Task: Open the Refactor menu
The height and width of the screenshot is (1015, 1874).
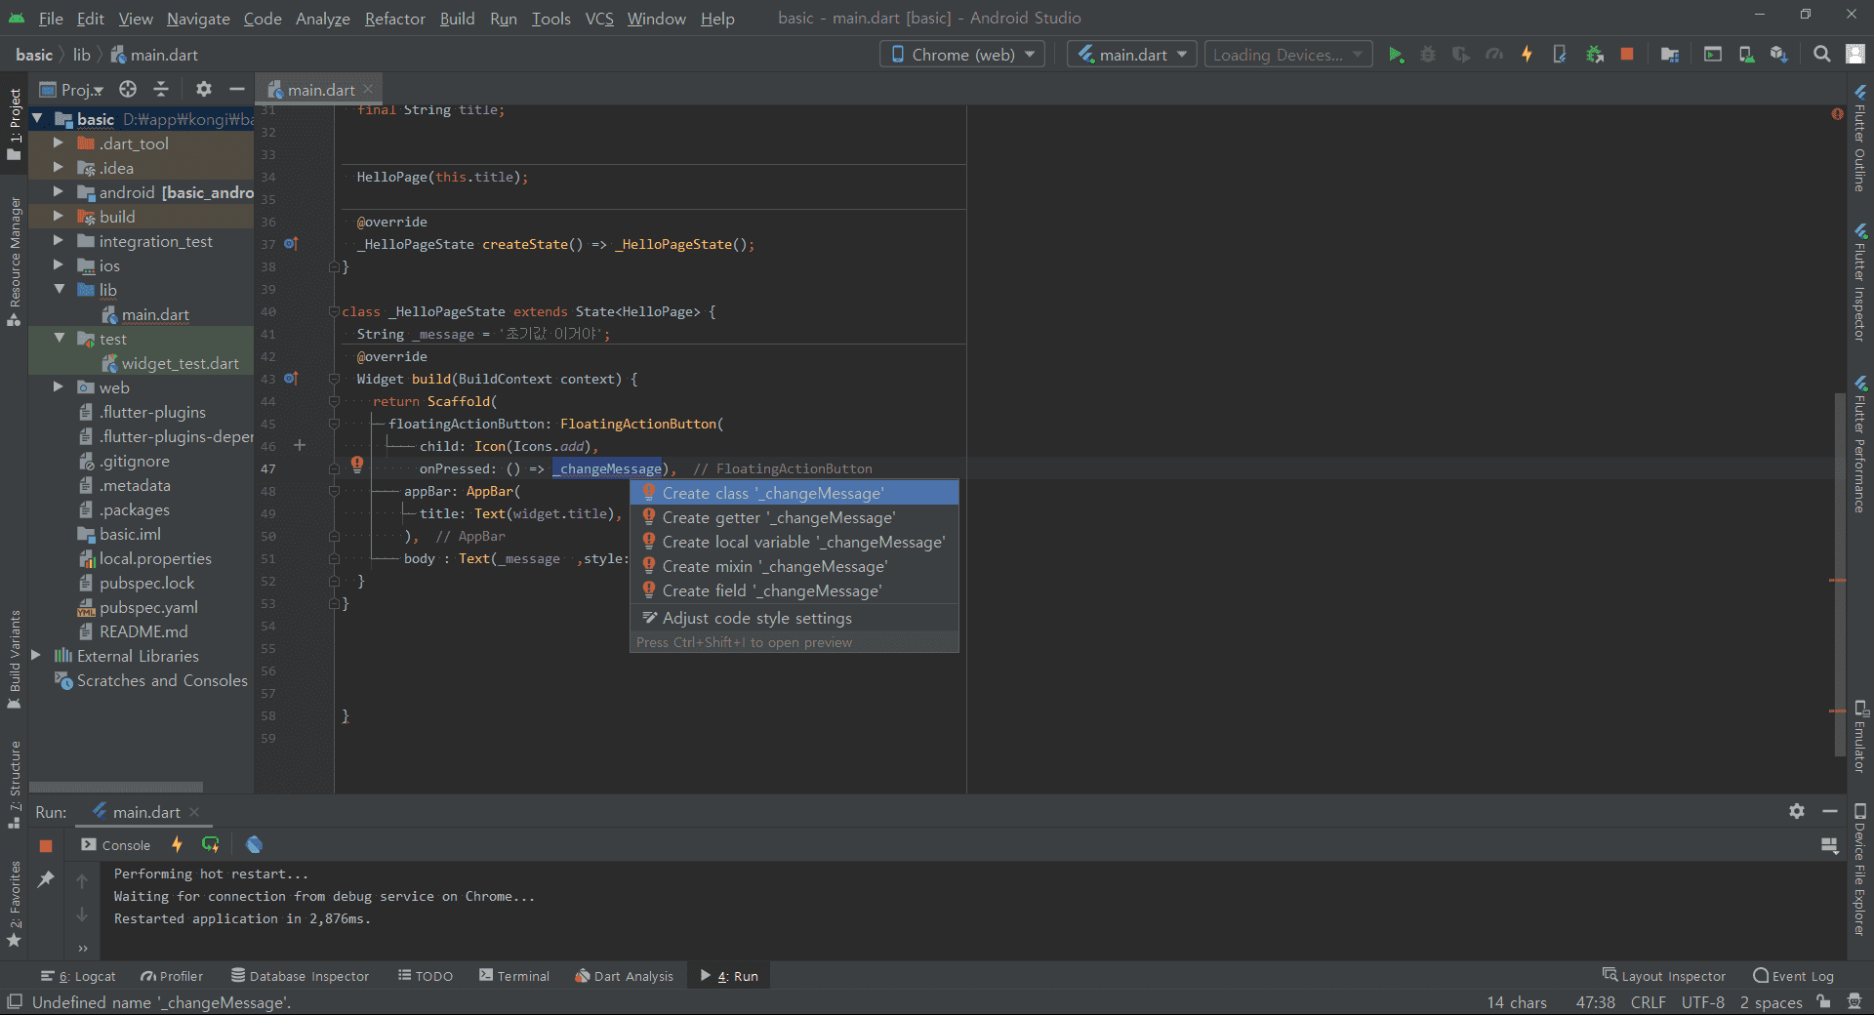Action: (x=394, y=19)
